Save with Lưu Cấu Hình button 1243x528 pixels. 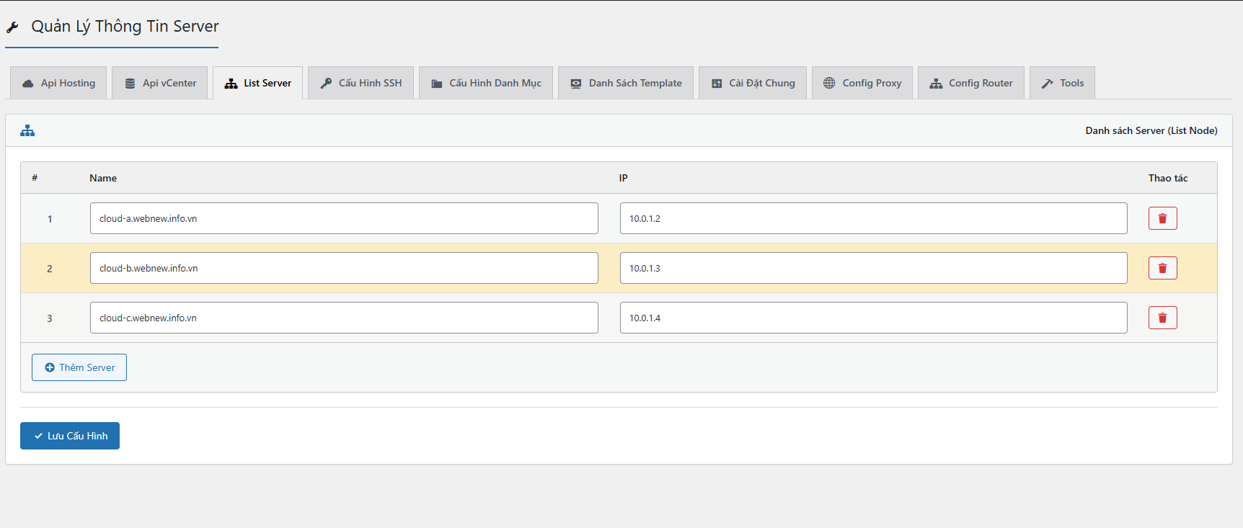coord(70,436)
